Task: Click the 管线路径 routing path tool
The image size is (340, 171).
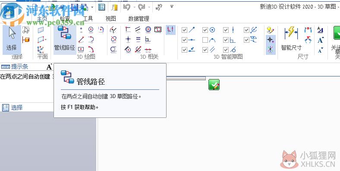Action: click(x=64, y=40)
